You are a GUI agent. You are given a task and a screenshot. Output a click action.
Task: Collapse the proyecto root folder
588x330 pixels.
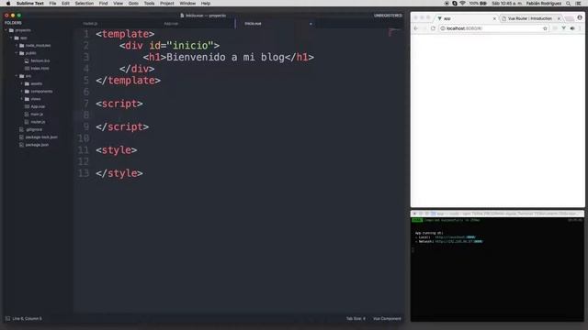click(x=6, y=30)
